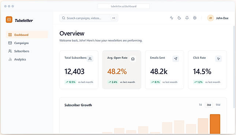Click the 8.1% change badge
This screenshot has width=236, height=135.
pos(156,82)
